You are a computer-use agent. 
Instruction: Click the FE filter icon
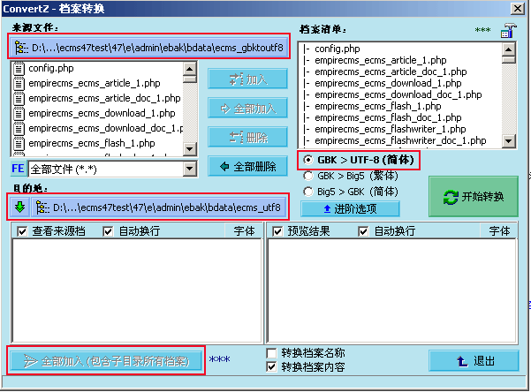click(18, 168)
